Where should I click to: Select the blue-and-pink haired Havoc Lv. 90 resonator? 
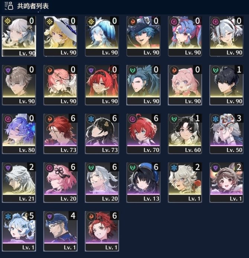[185, 36]
